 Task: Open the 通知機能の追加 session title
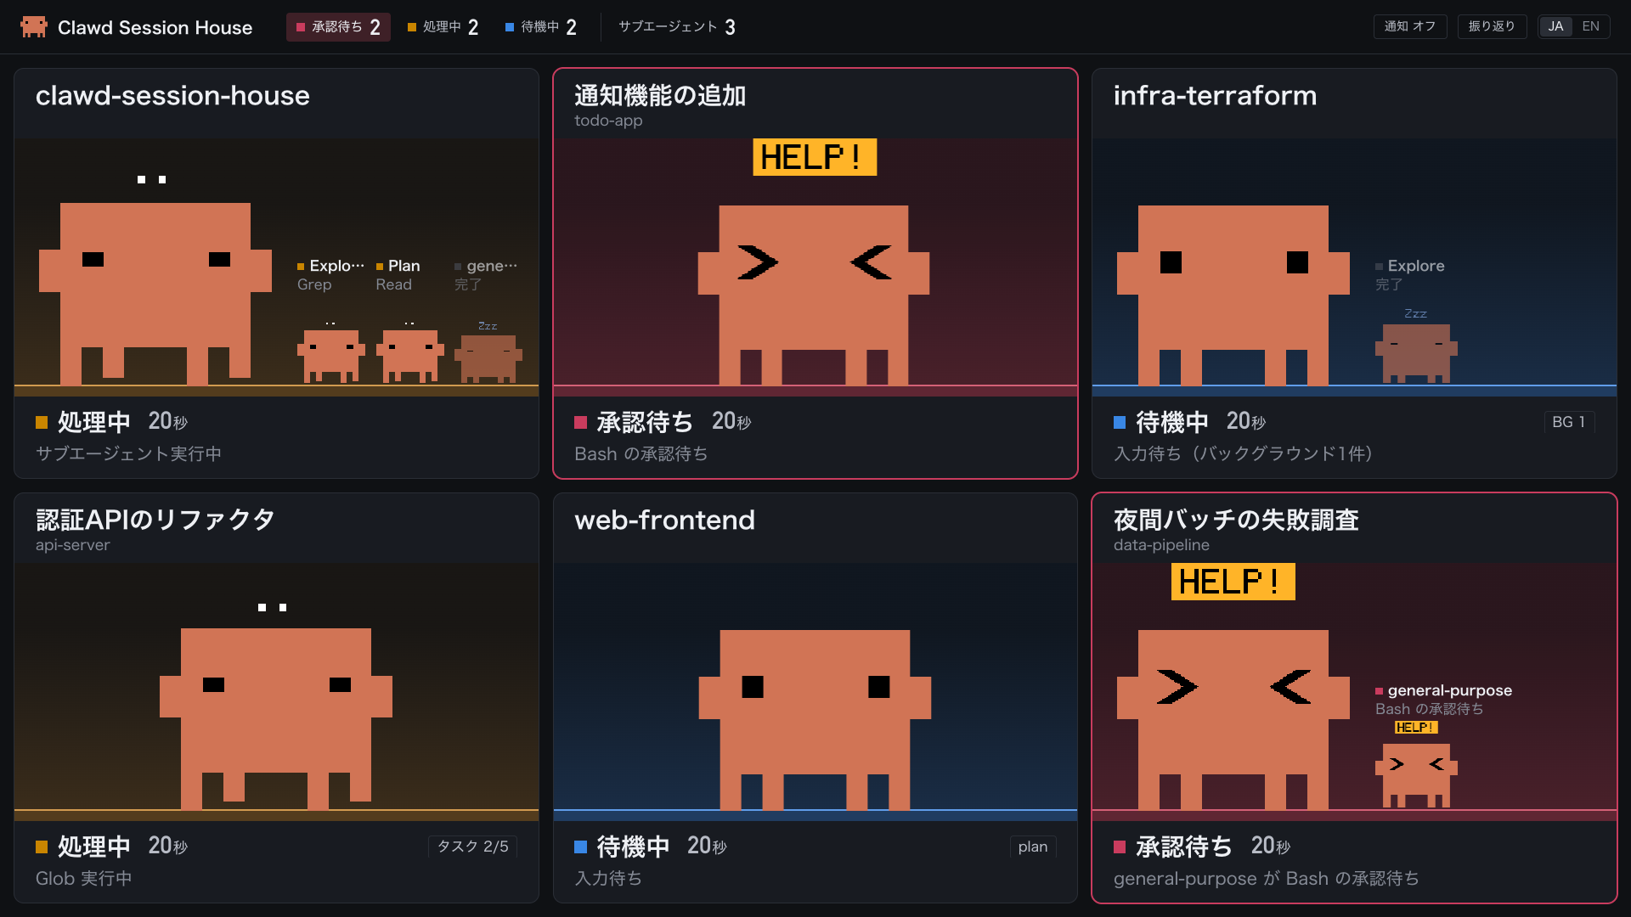tap(660, 95)
